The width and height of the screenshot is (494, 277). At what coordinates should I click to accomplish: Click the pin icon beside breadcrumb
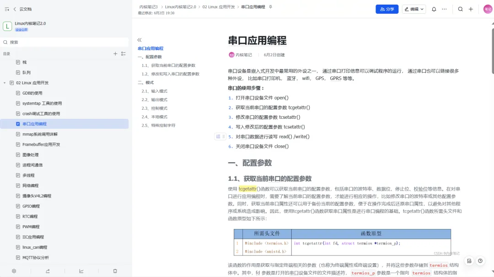click(270, 7)
